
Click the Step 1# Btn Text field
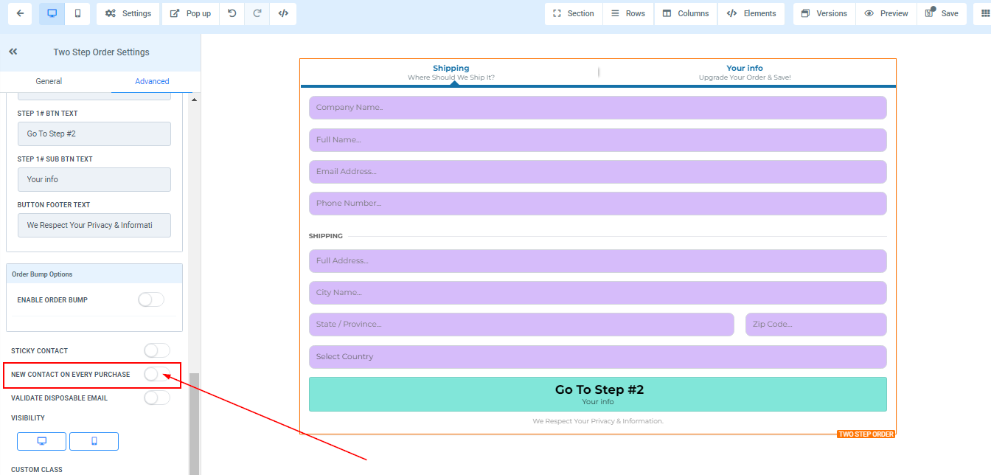click(x=94, y=134)
